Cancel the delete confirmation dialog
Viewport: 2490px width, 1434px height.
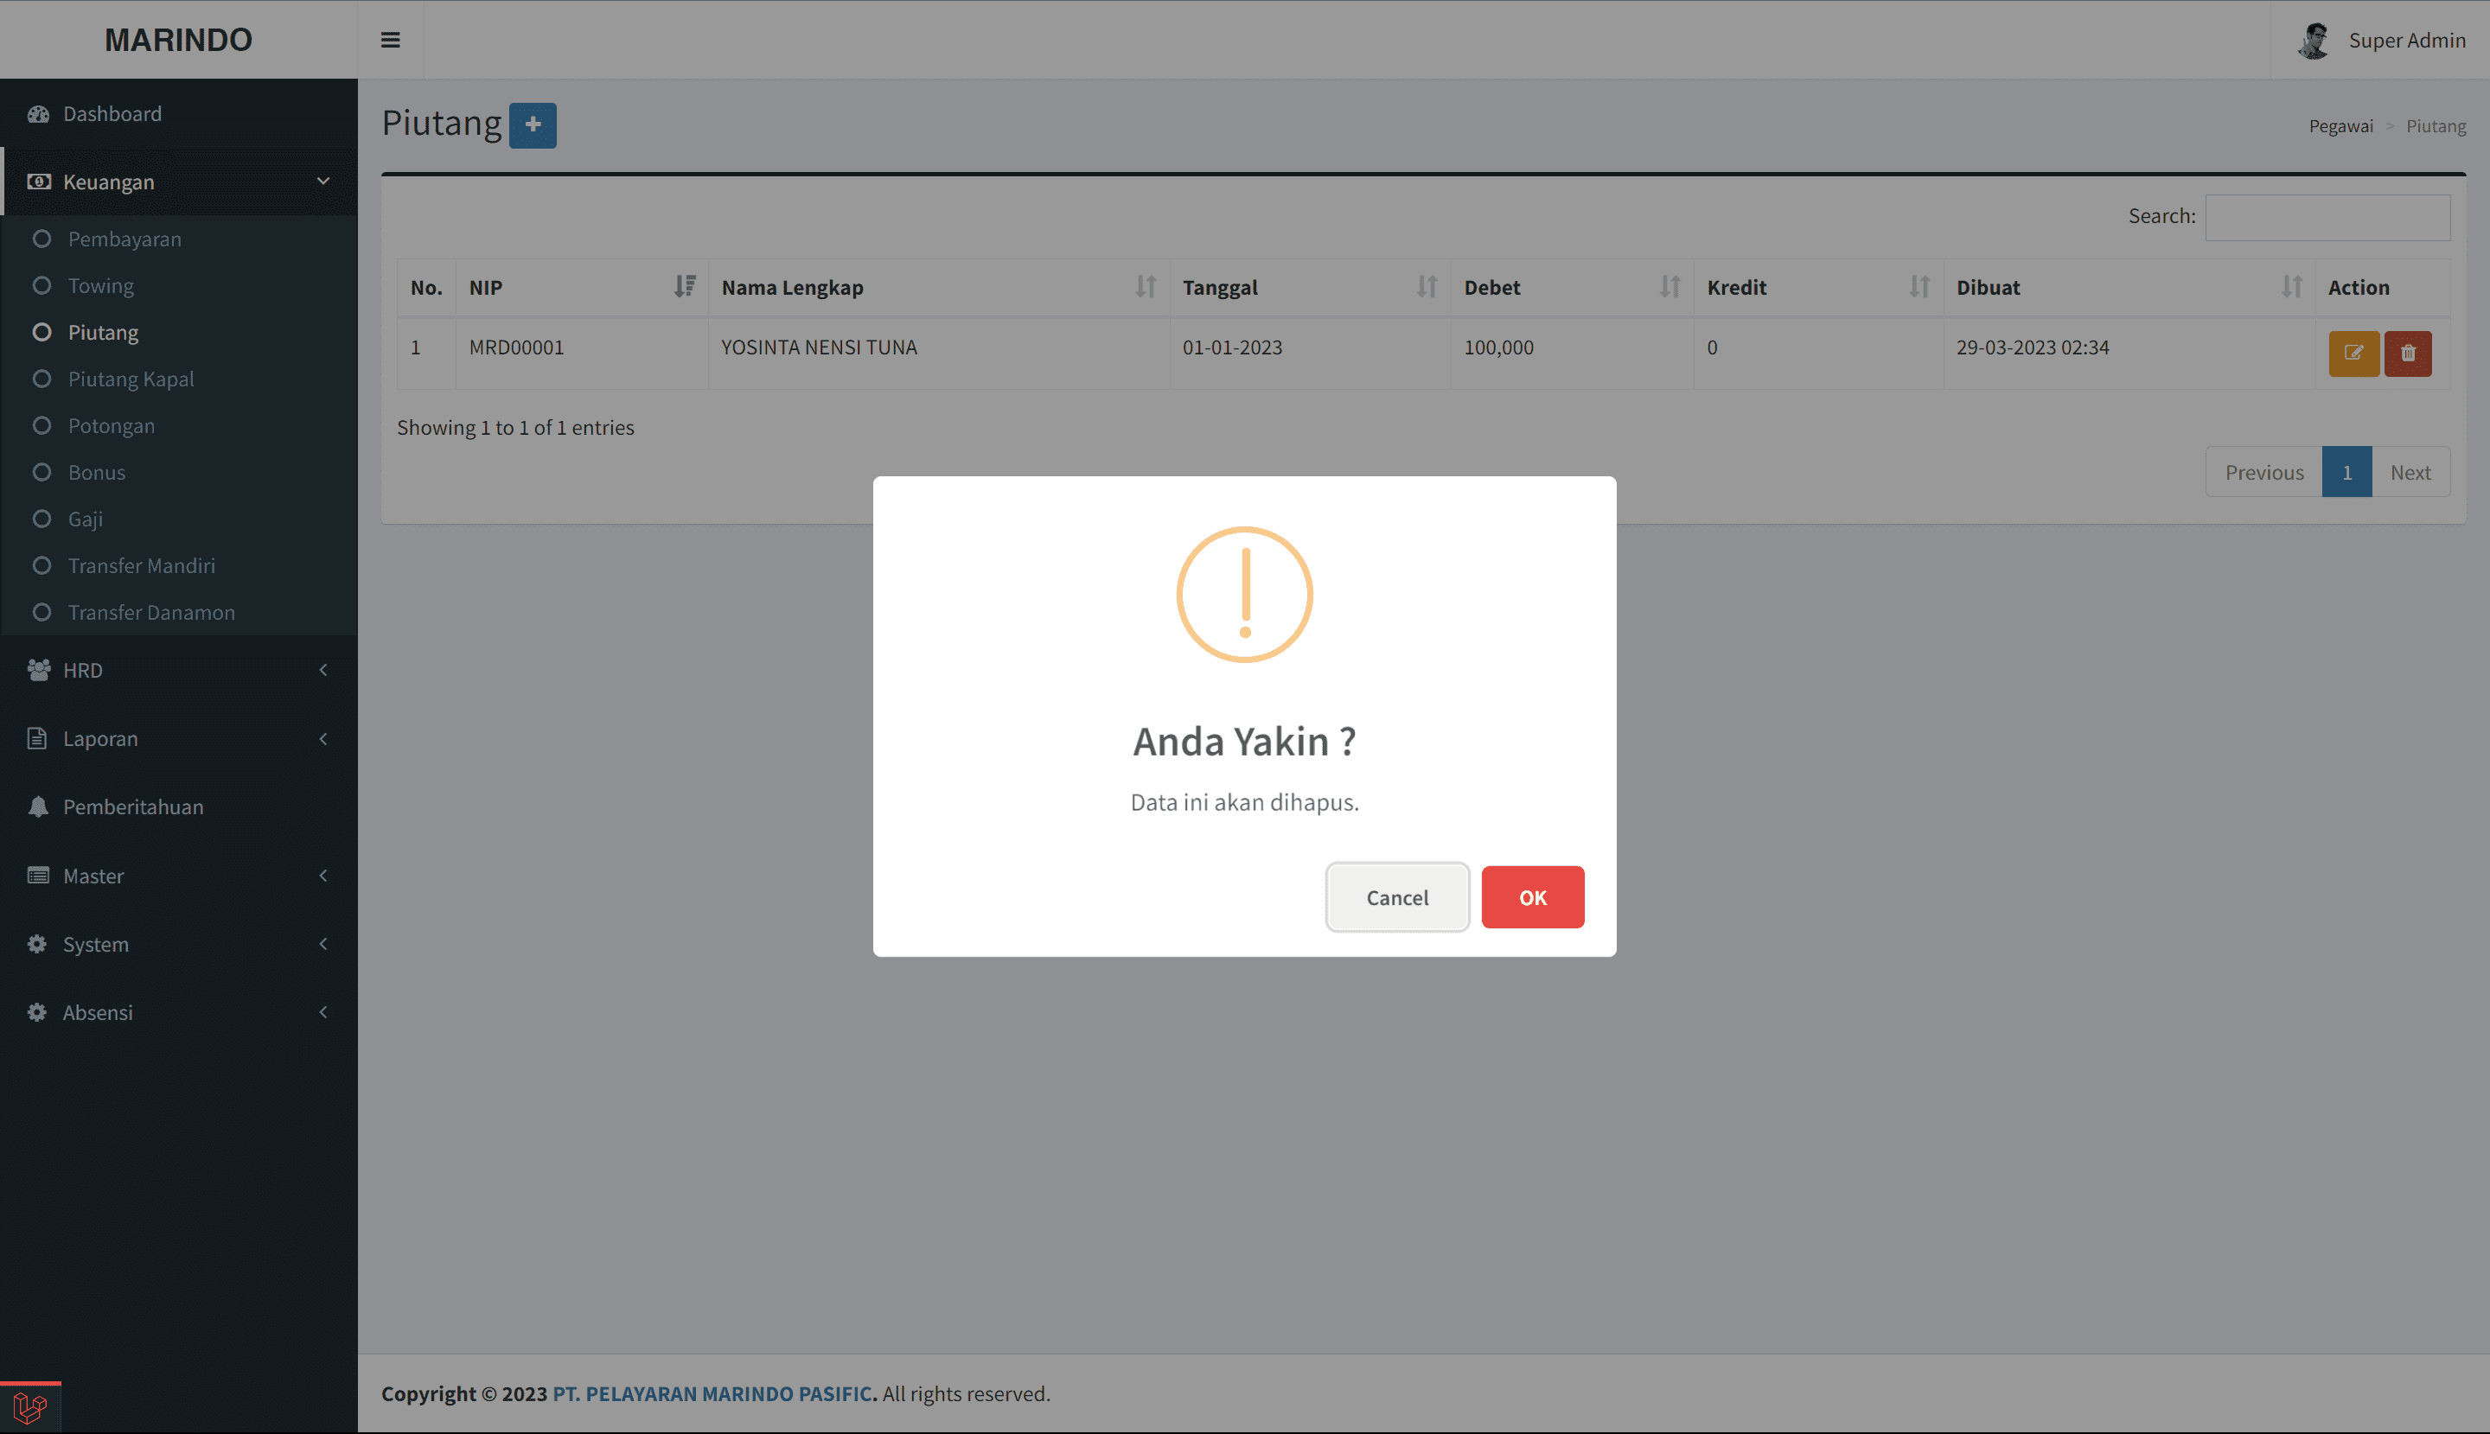[1395, 897]
